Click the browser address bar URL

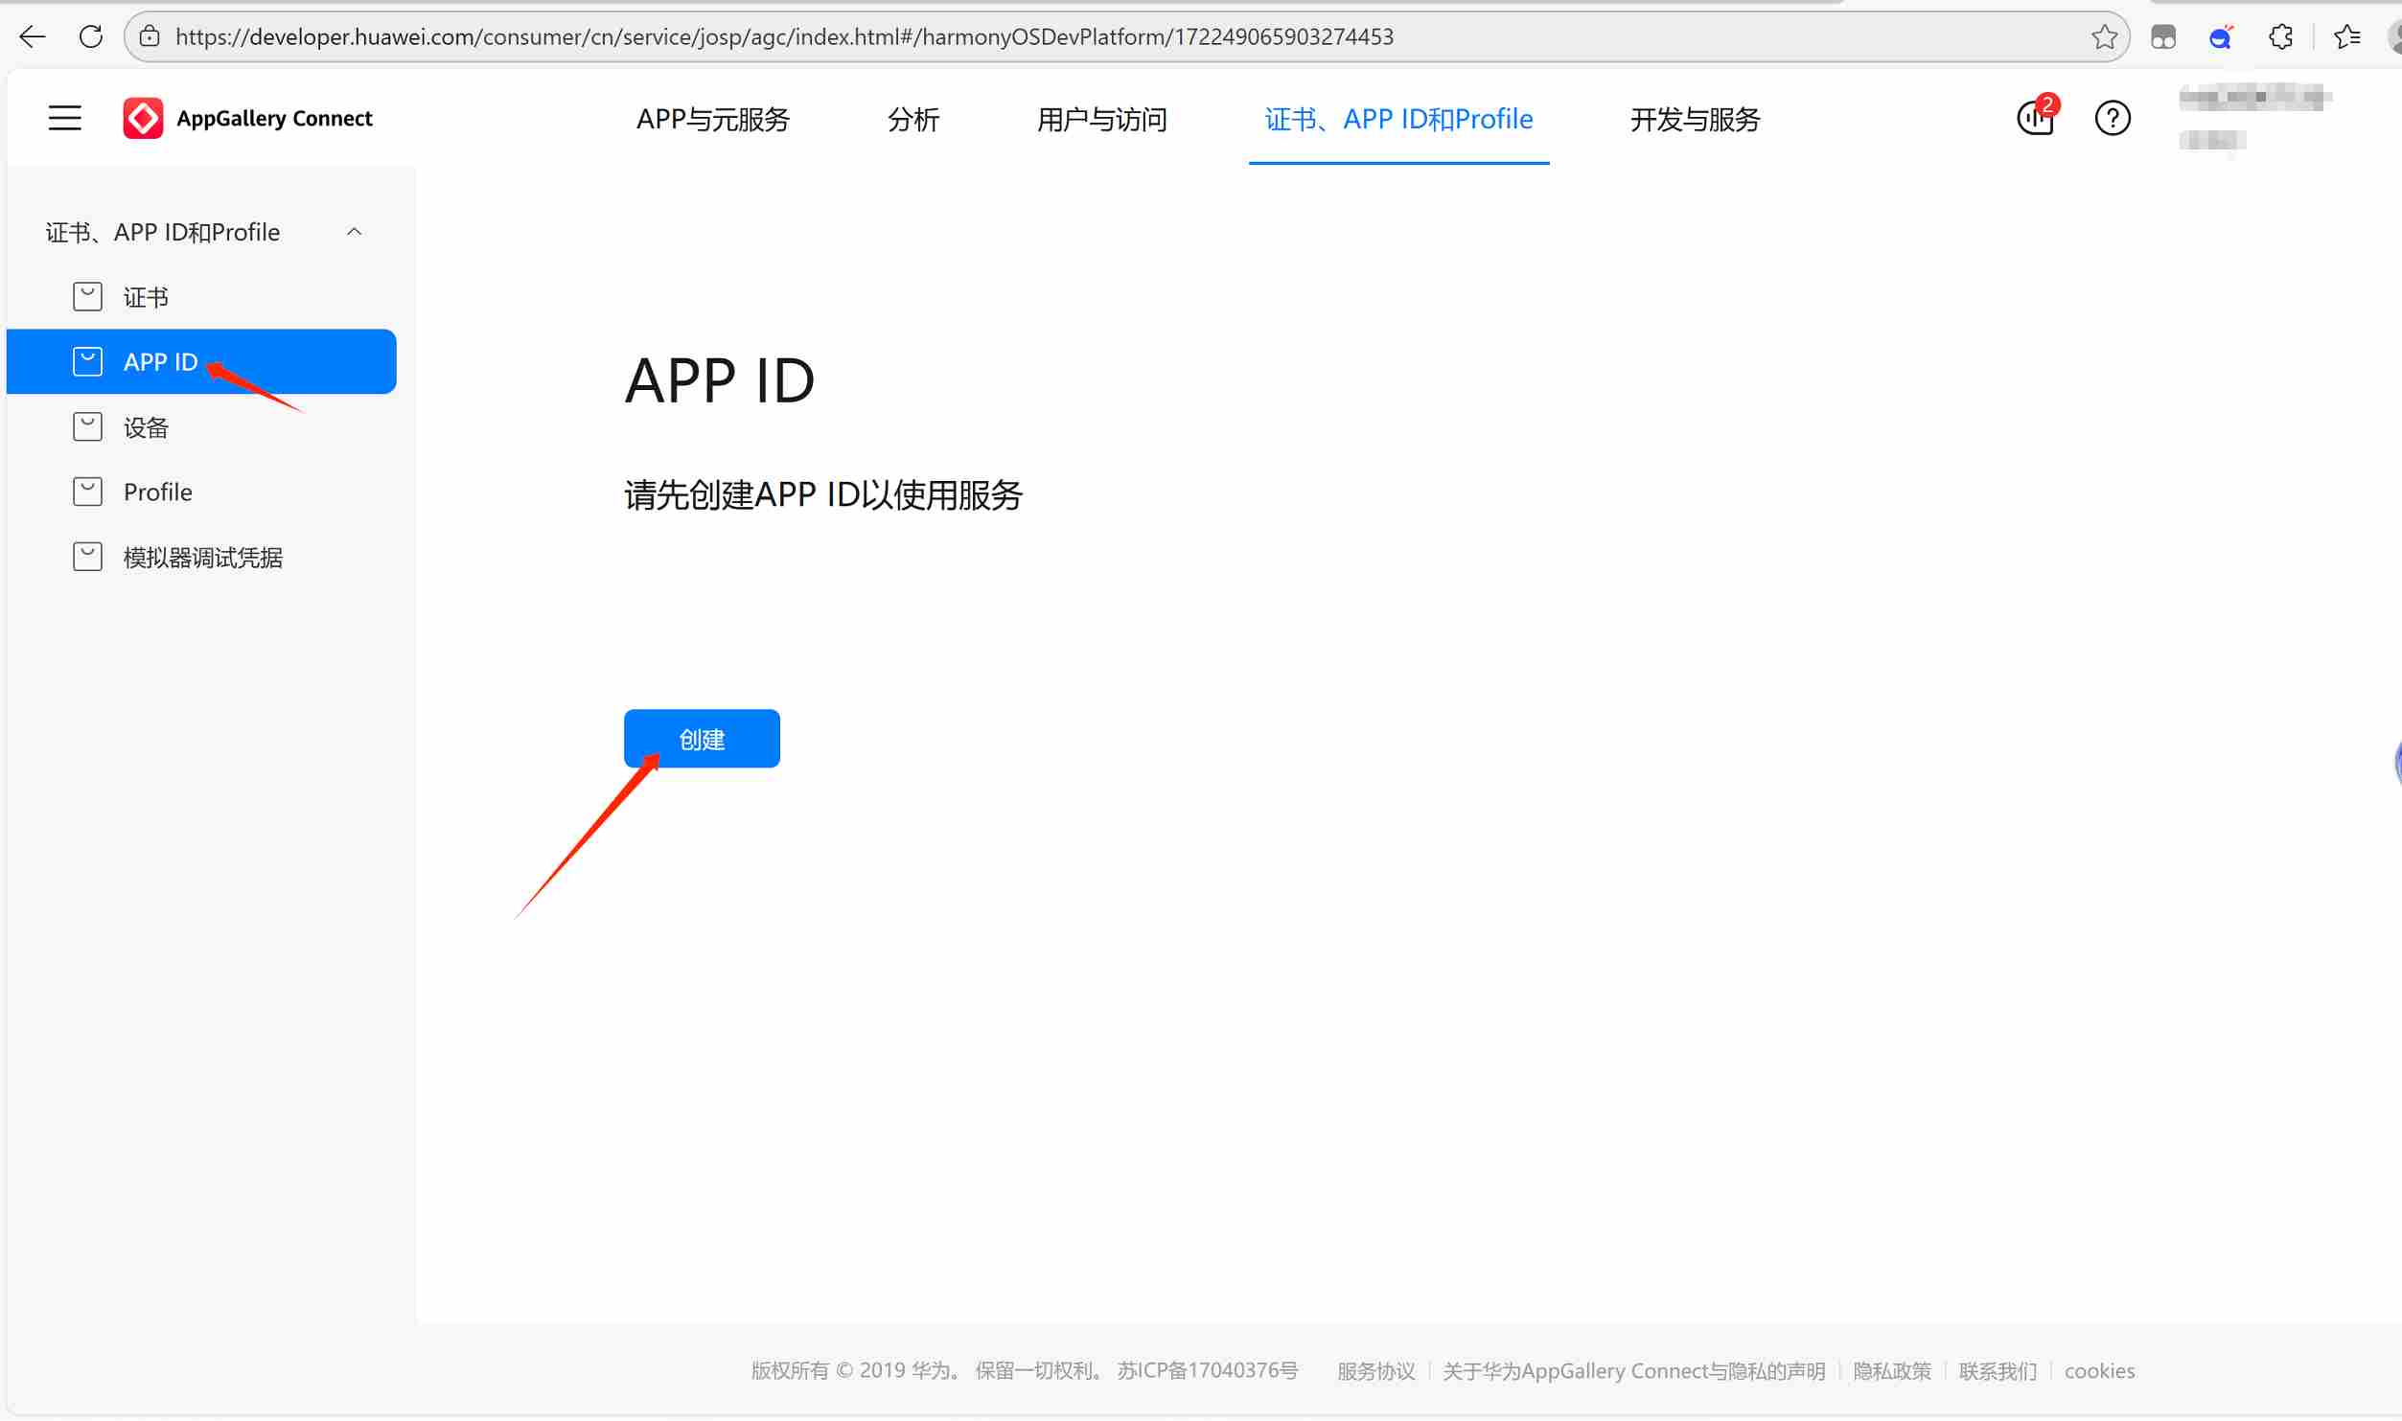783,36
